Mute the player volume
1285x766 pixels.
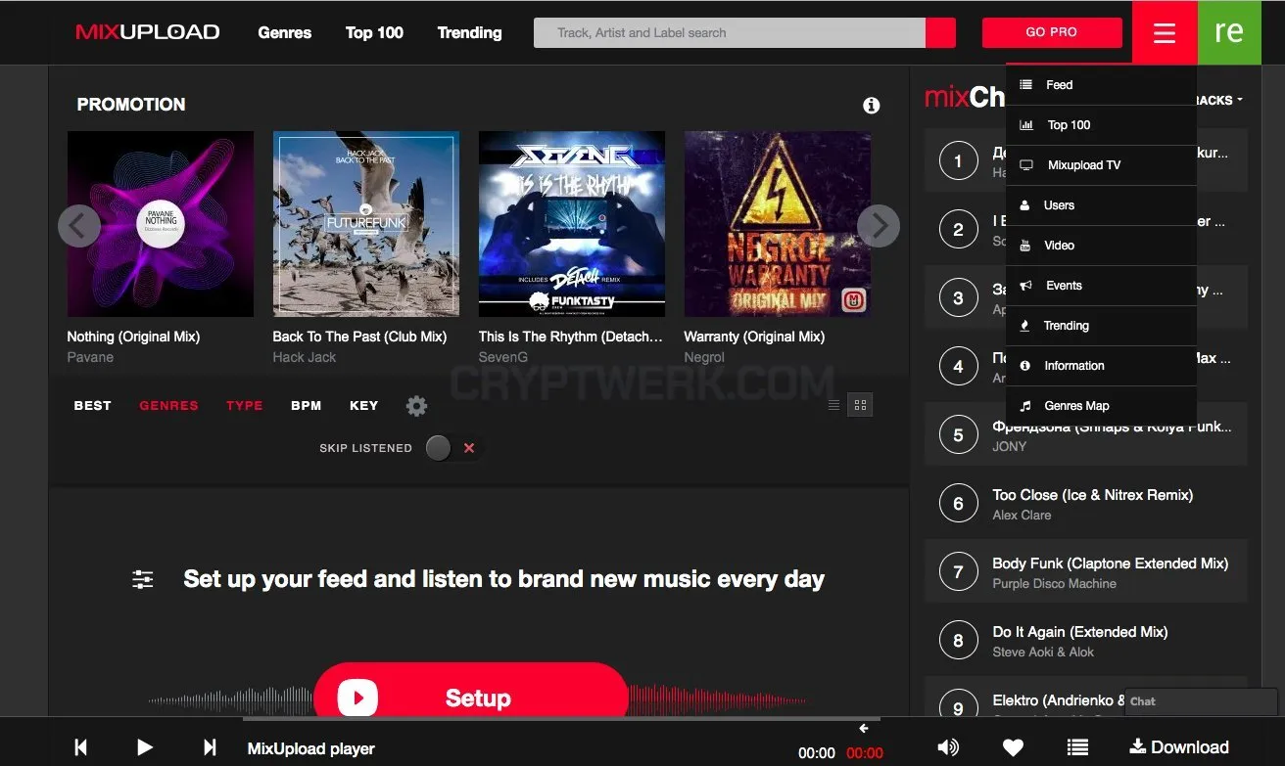pos(948,747)
